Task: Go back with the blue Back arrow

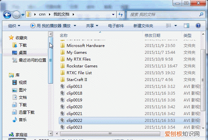Action: pos(7,15)
